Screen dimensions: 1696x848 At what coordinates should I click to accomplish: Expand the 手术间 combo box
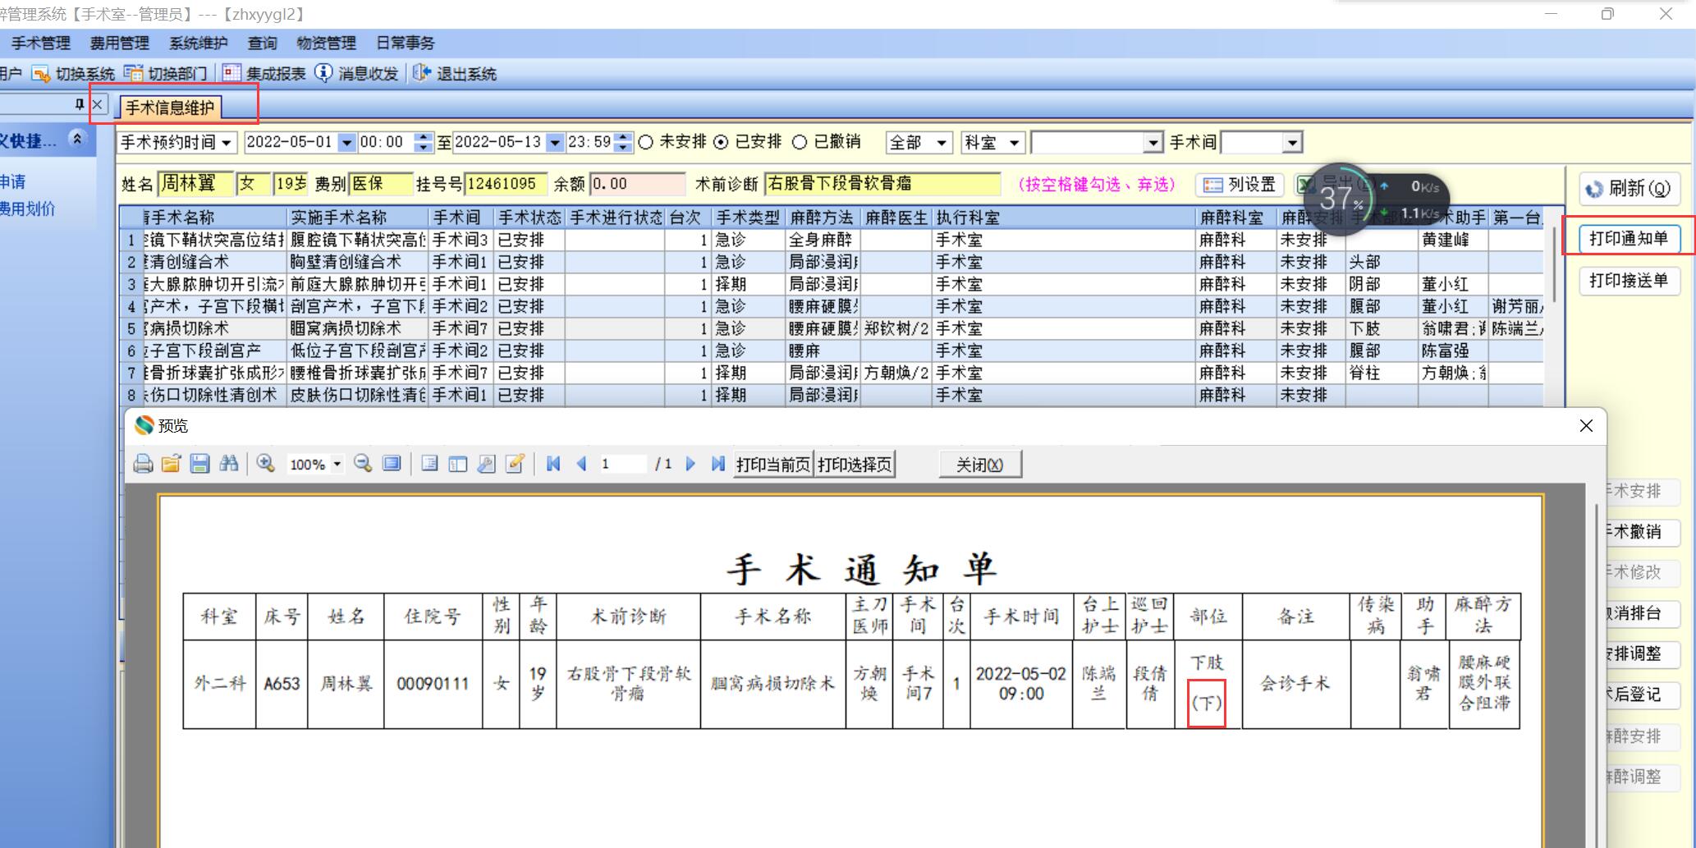coord(1292,143)
